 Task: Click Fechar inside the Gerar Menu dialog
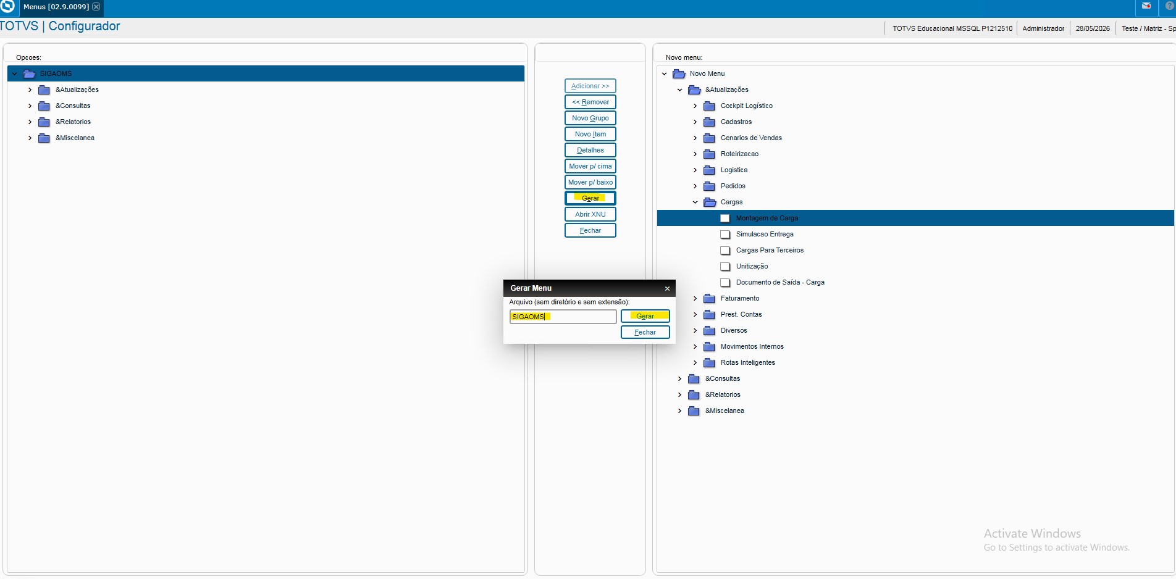point(645,332)
